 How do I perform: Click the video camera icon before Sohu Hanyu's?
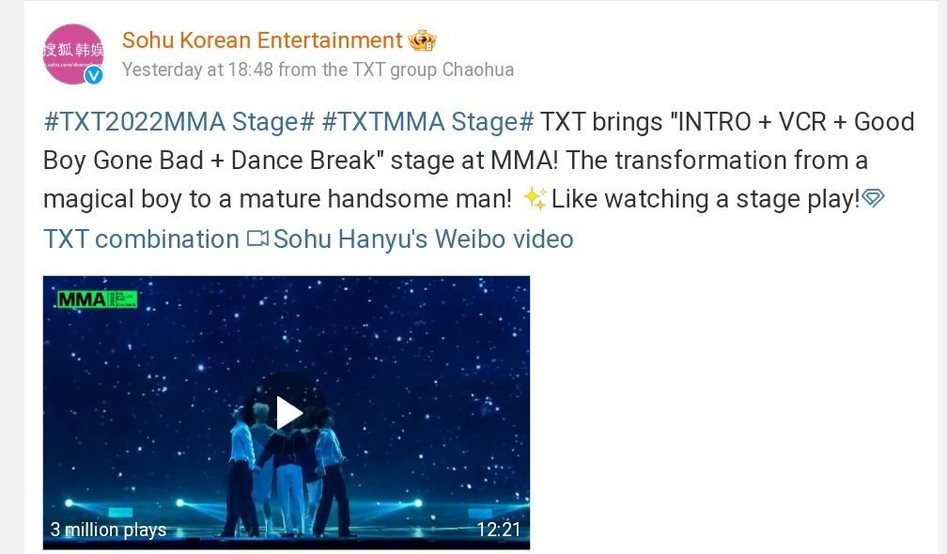click(x=257, y=239)
